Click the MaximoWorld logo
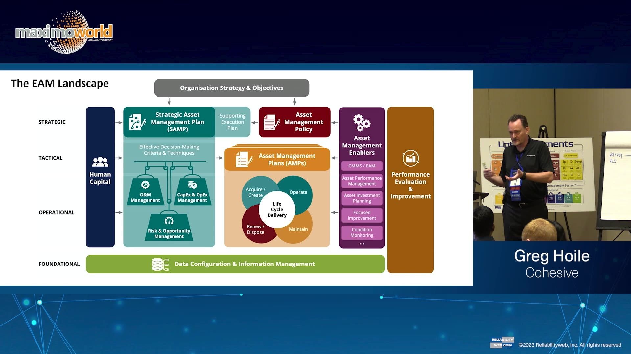 click(x=64, y=32)
